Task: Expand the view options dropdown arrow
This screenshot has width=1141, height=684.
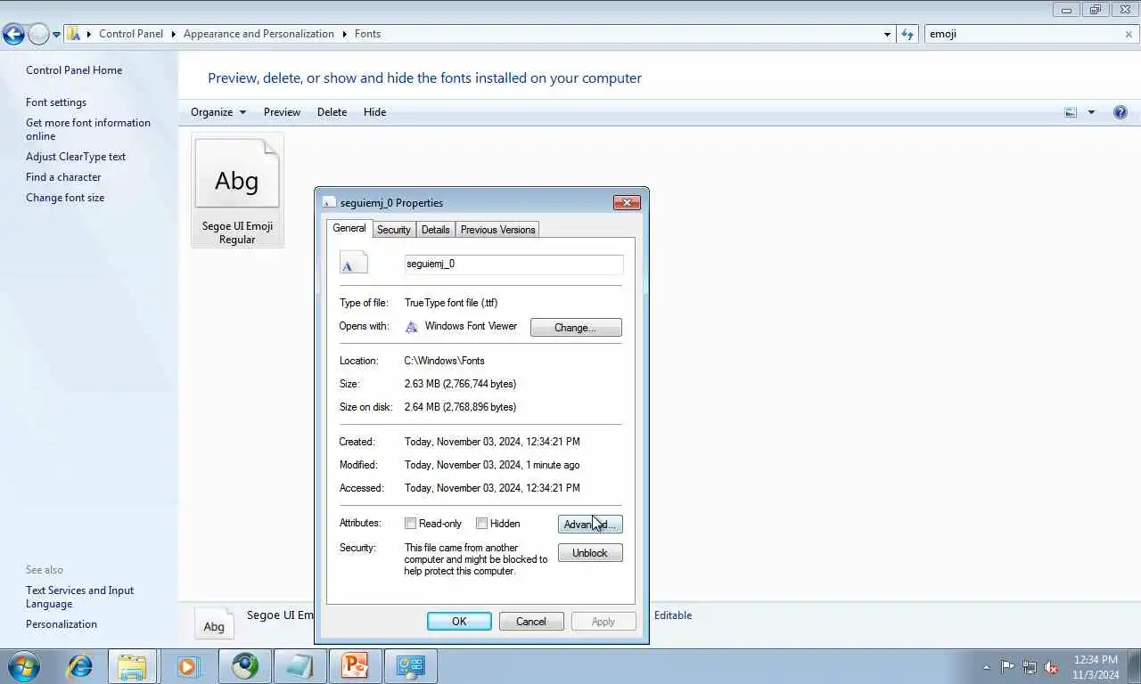Action: pyautogui.click(x=1091, y=112)
